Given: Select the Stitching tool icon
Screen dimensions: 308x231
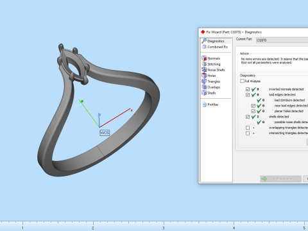Looking at the screenshot, I should (204, 64).
